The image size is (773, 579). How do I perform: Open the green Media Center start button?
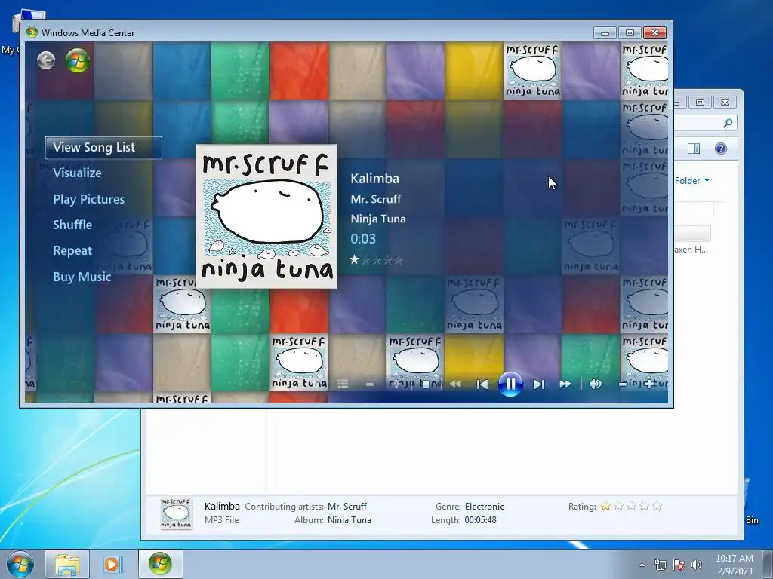pyautogui.click(x=78, y=60)
